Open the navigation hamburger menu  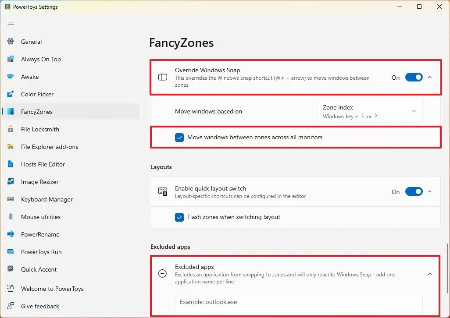(11, 24)
